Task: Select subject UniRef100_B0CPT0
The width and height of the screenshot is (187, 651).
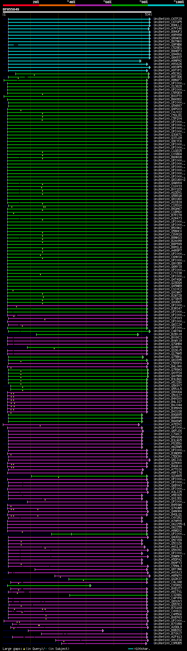Action: tap(168, 96)
